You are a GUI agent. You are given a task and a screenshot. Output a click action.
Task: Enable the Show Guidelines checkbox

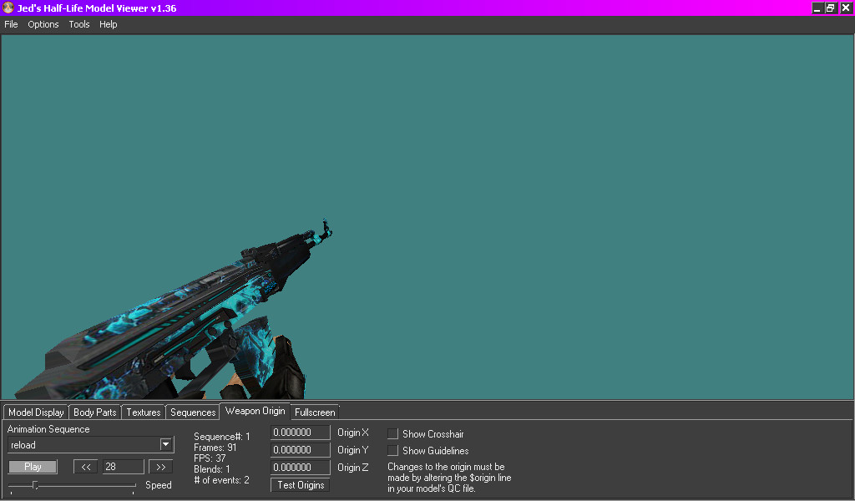point(392,450)
